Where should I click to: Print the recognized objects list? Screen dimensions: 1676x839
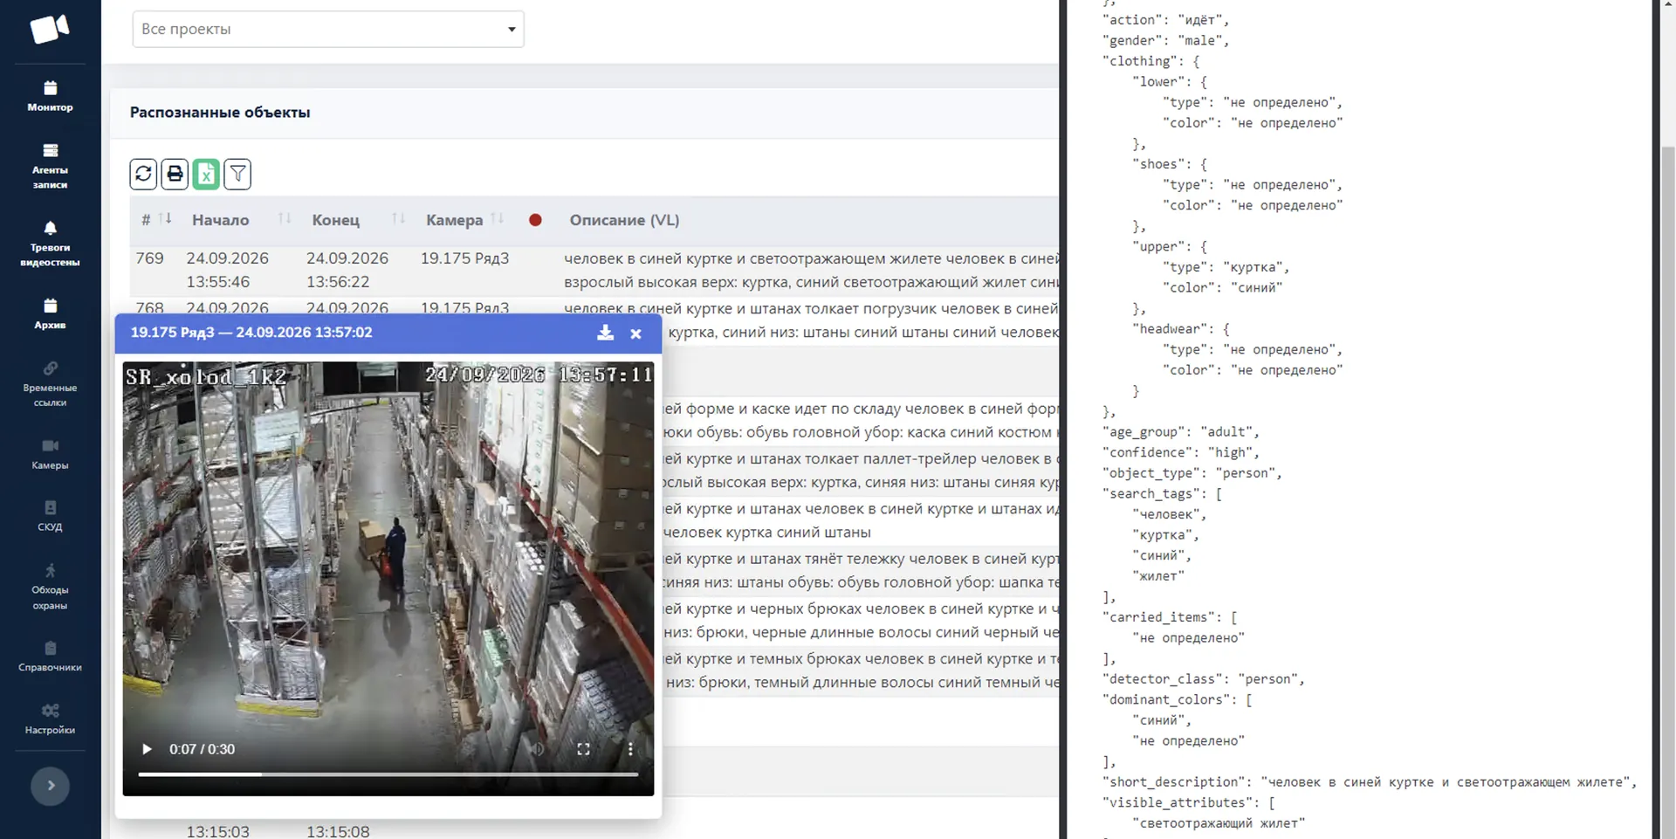pos(175,174)
